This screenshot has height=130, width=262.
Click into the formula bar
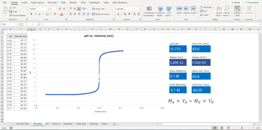pyautogui.click(x=150, y=24)
